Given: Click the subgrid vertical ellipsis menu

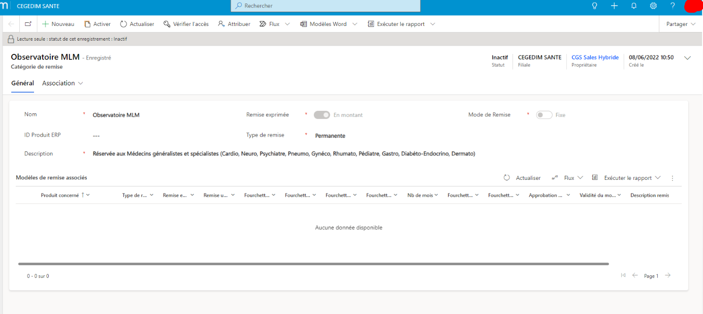Looking at the screenshot, I should coord(673,178).
